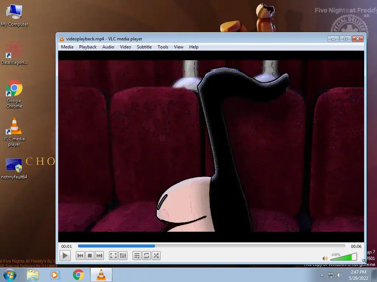
Task: Open the Subtitle menu
Action: [x=144, y=47]
